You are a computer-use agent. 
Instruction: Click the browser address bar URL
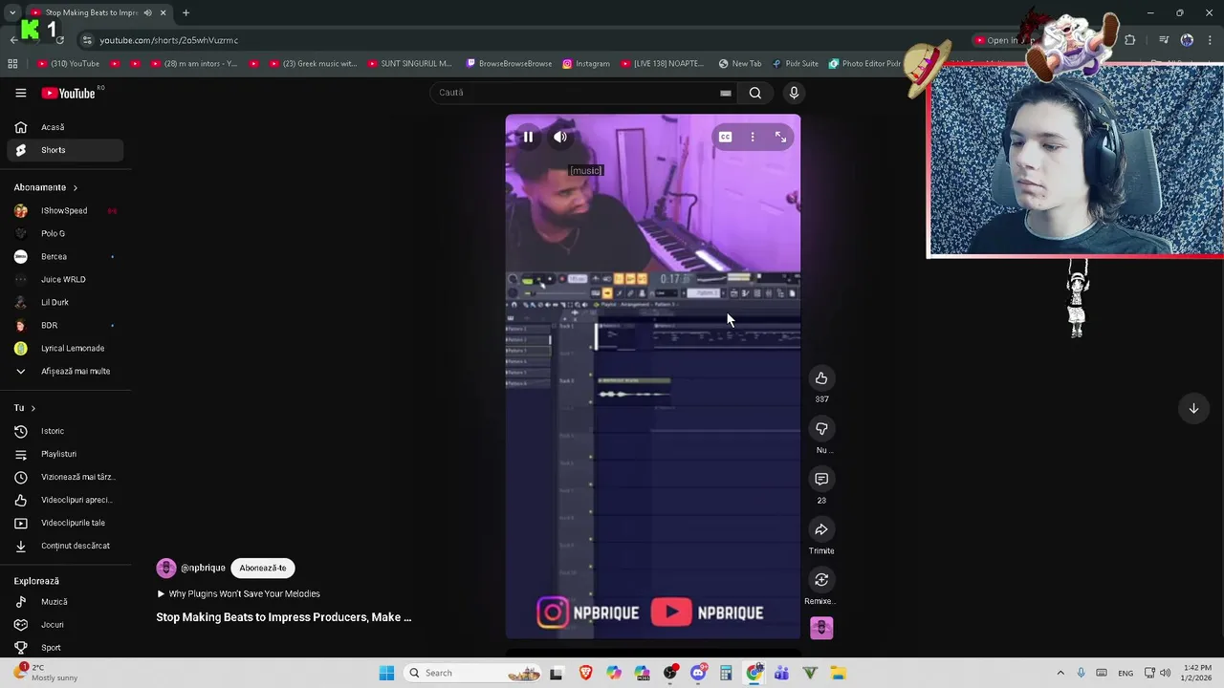point(169,40)
